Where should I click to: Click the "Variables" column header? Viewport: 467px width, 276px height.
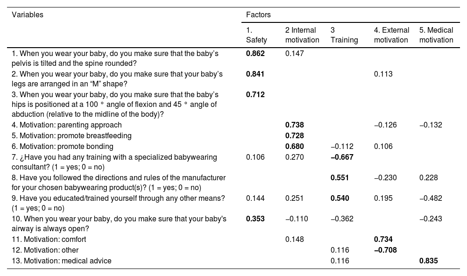[28, 15]
